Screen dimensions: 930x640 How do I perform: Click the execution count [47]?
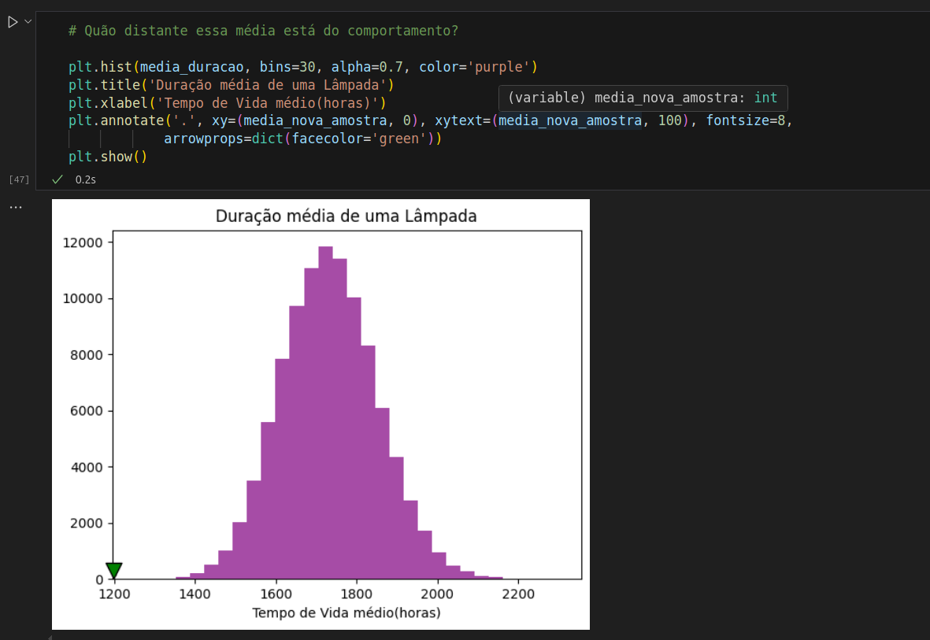pos(19,179)
